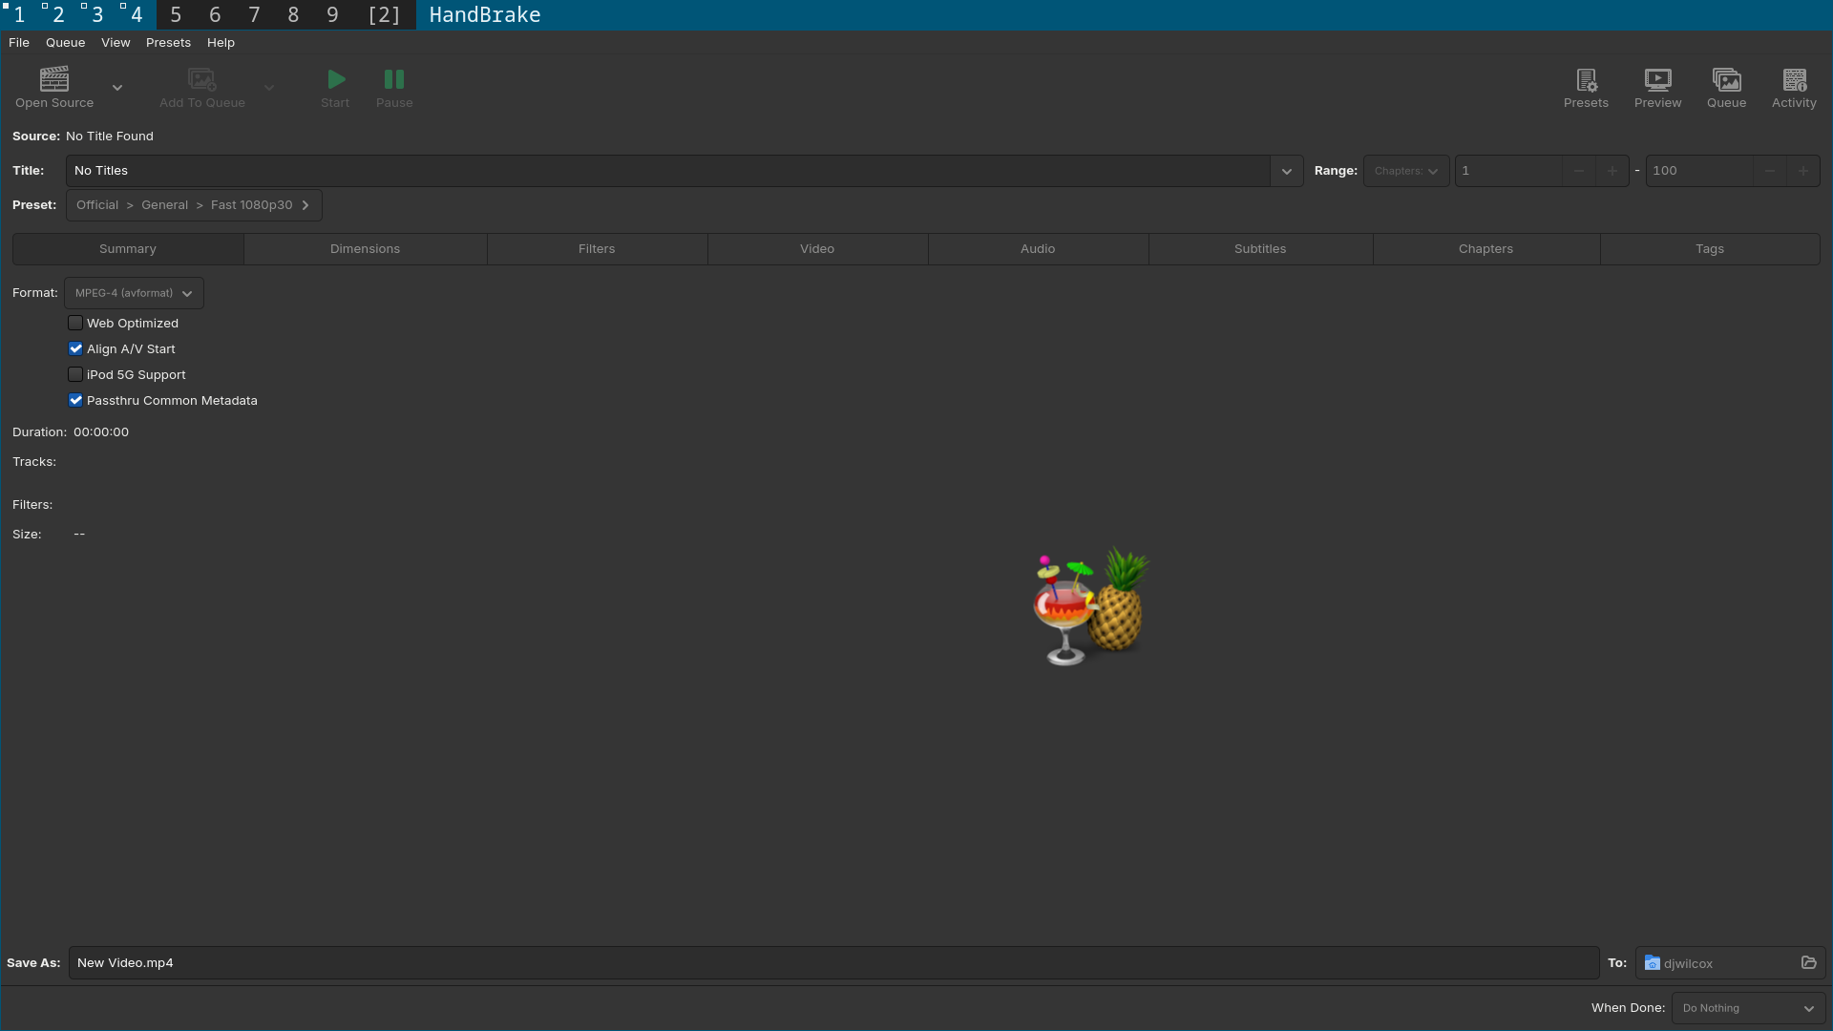
Task: Expand the Open Source dropdown arrow
Action: click(x=117, y=88)
